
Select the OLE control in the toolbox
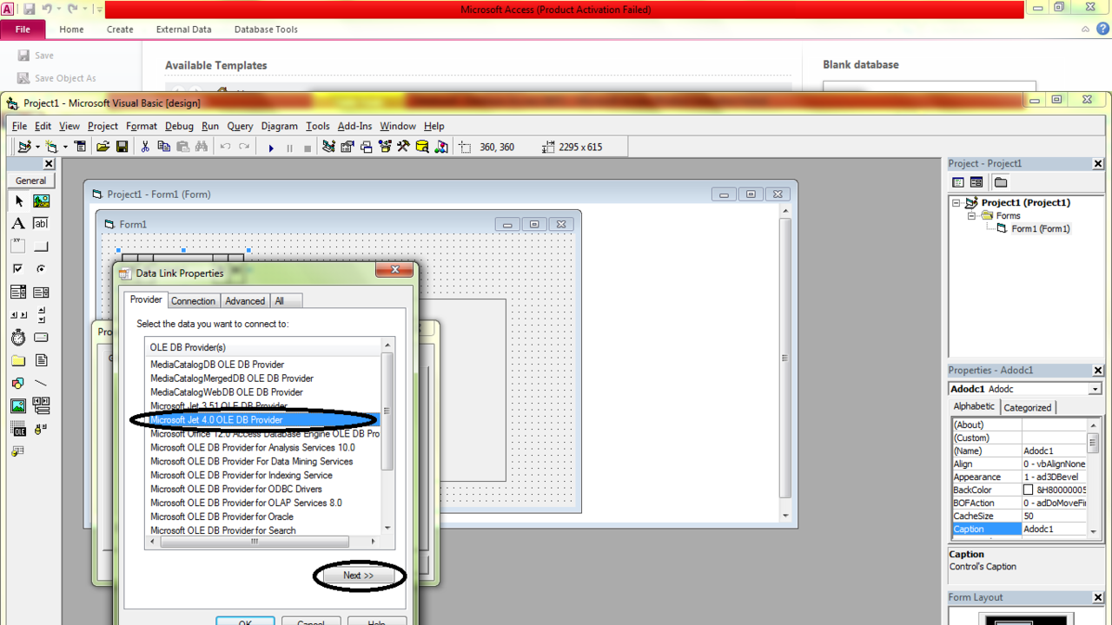pos(18,428)
